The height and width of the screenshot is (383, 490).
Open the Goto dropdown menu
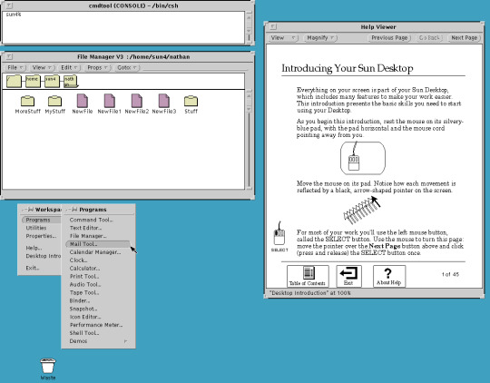pos(127,67)
